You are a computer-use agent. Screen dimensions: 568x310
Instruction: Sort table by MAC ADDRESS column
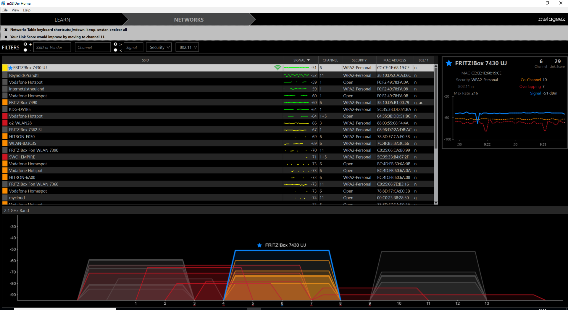(x=395, y=60)
